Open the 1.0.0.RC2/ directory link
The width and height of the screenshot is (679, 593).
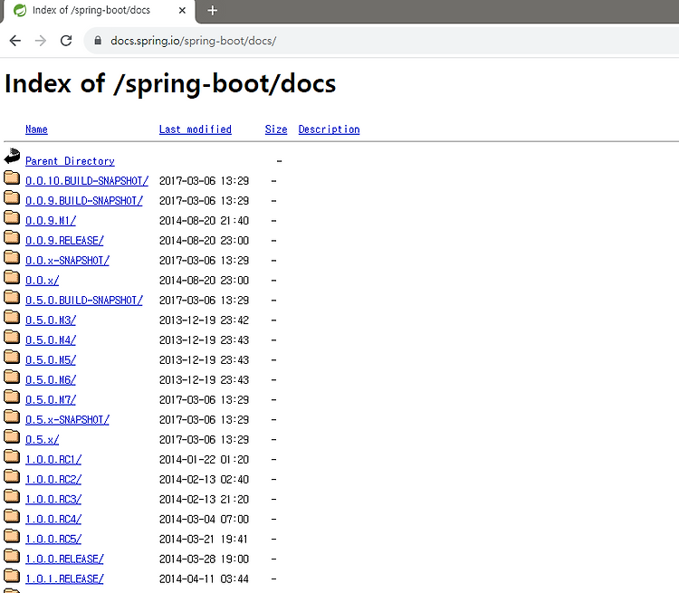53,480
